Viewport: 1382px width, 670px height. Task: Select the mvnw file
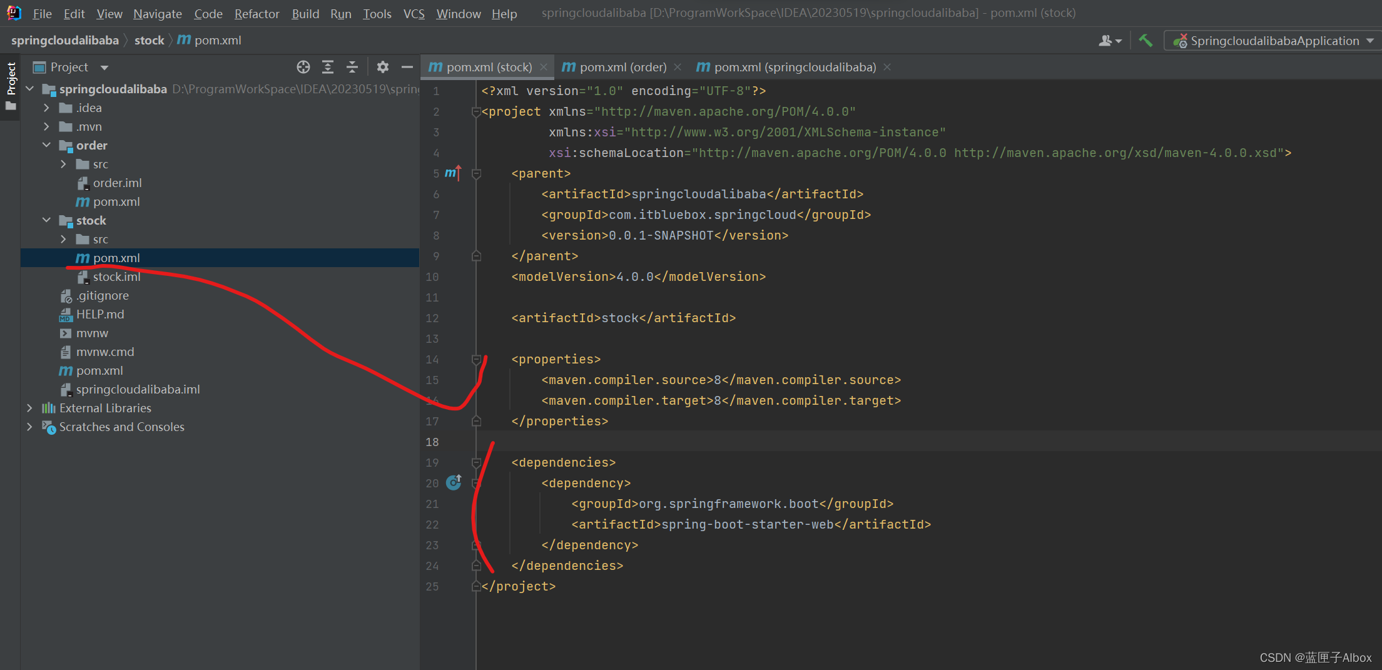(92, 333)
